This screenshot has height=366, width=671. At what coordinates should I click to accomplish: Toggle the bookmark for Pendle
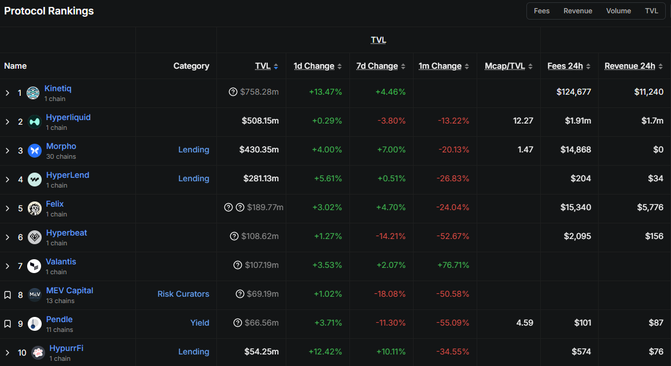[x=7, y=323]
